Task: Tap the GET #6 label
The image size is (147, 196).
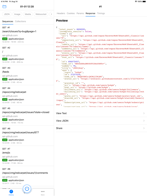Action: (6, 129)
